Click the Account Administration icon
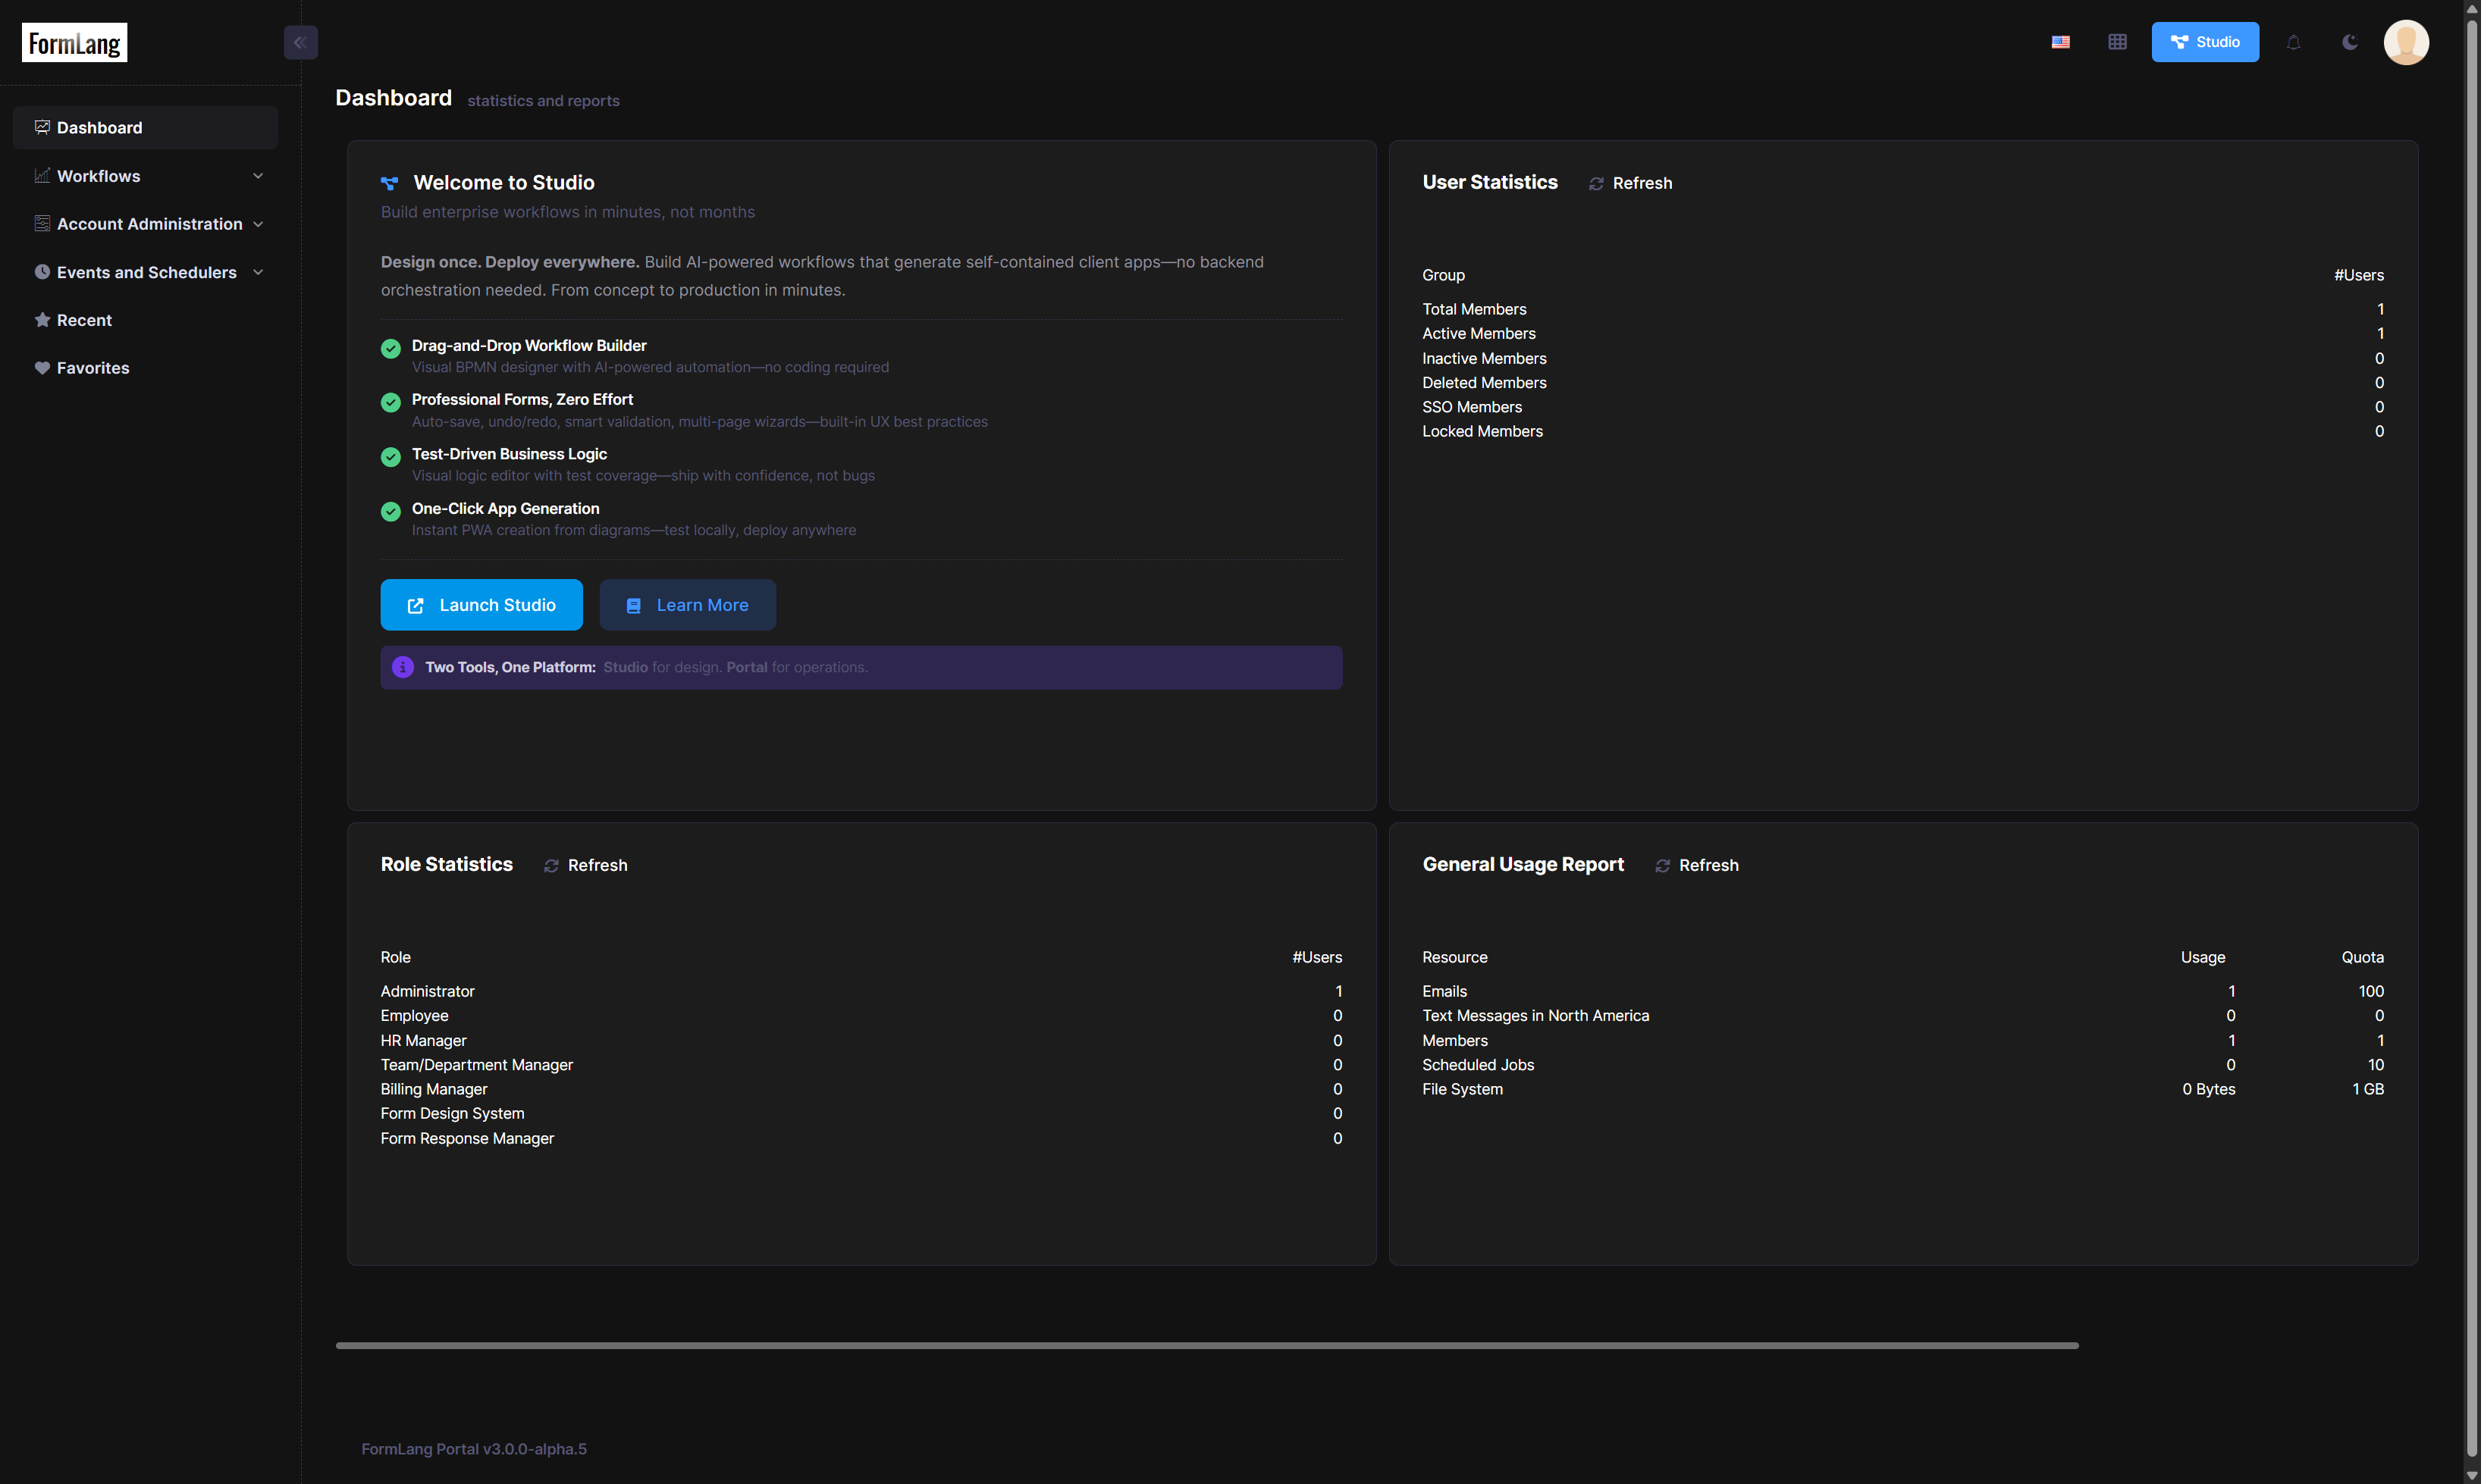 (x=42, y=223)
